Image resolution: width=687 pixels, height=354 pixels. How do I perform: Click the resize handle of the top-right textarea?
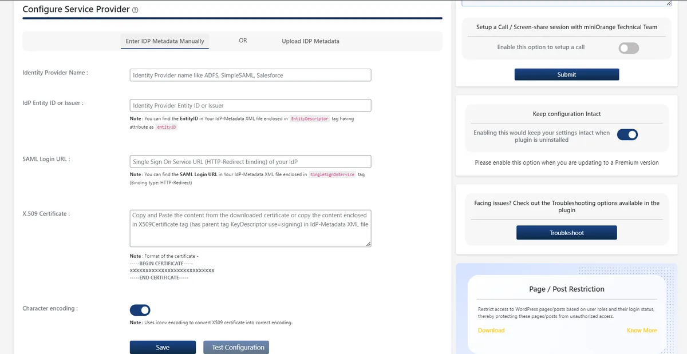[x=669, y=3]
